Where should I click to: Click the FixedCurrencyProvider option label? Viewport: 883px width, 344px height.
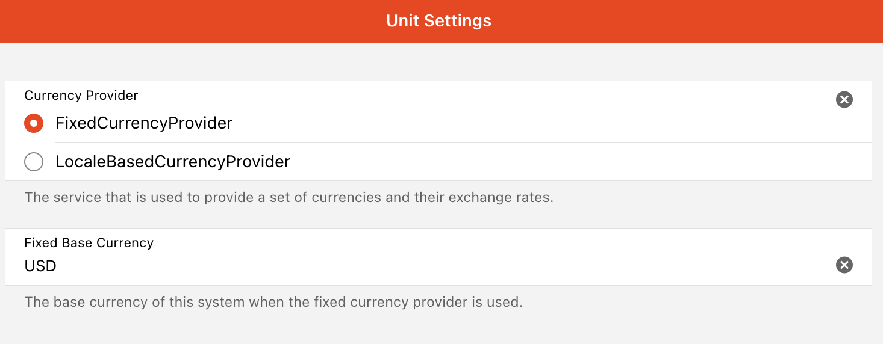pos(144,123)
